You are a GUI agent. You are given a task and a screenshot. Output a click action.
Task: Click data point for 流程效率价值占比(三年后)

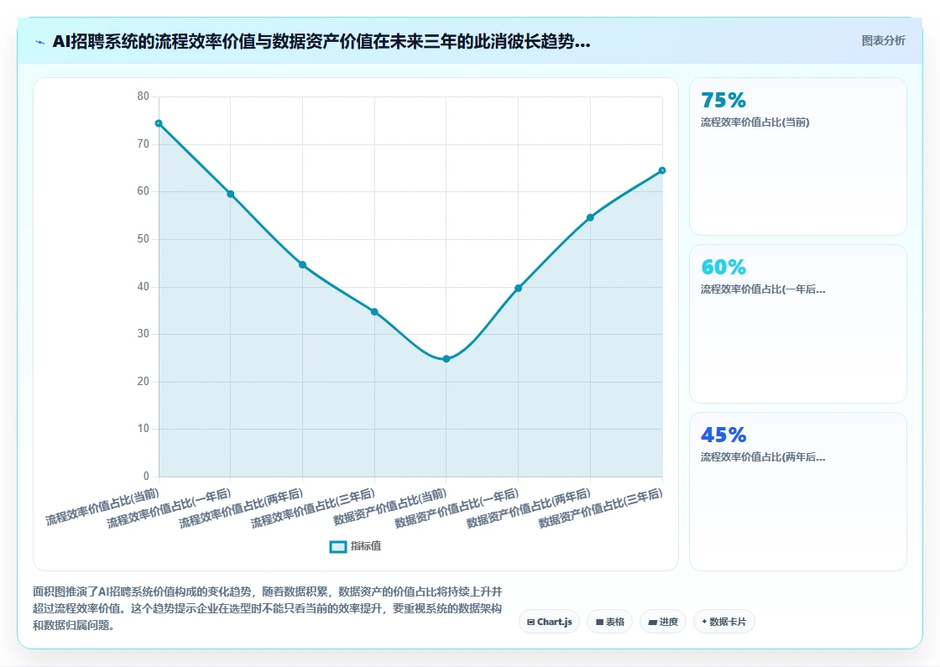click(374, 311)
